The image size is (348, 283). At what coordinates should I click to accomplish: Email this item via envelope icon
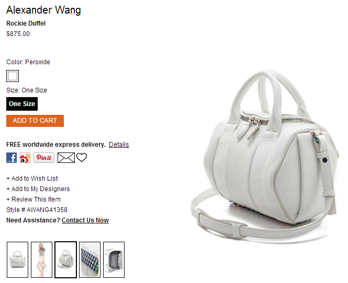[x=66, y=158]
